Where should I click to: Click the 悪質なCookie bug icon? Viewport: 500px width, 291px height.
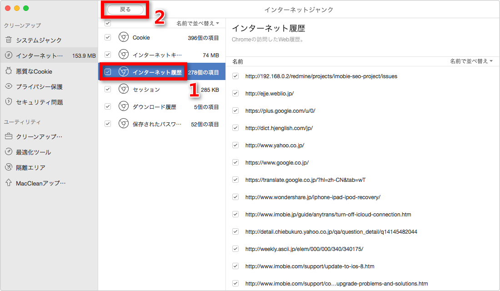[9, 71]
